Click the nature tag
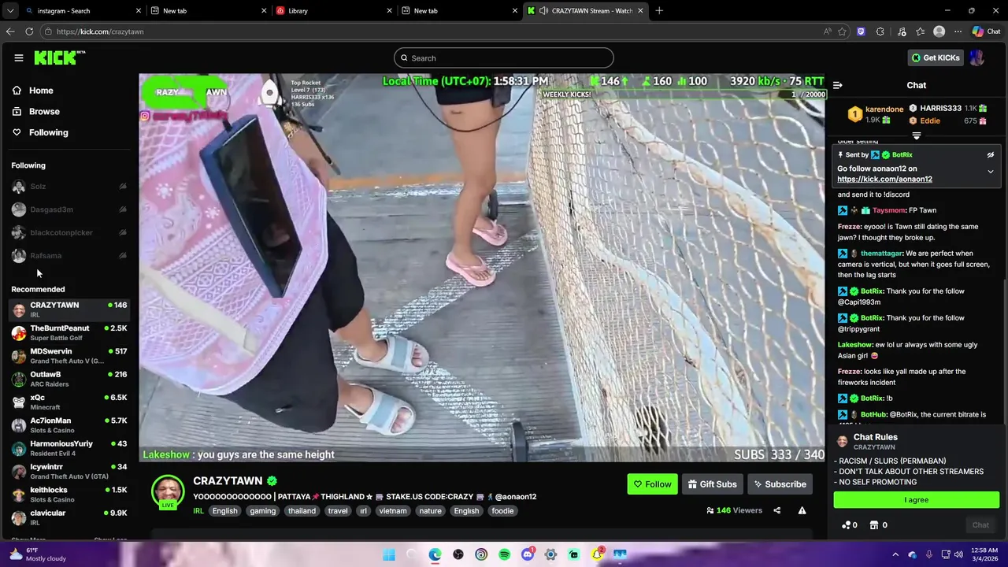The image size is (1008, 567). tap(430, 511)
